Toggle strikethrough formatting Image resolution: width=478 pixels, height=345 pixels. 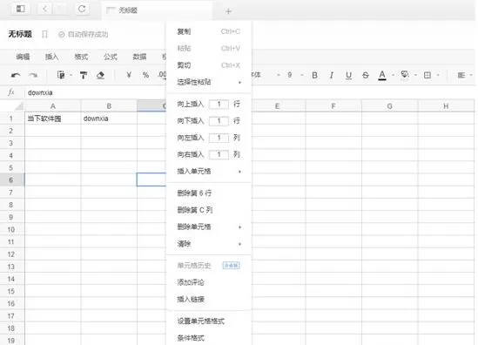366,75
